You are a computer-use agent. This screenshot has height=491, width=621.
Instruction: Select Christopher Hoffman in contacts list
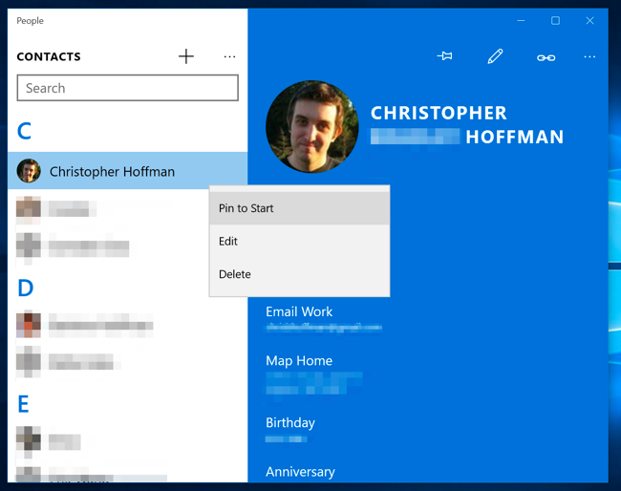click(127, 171)
